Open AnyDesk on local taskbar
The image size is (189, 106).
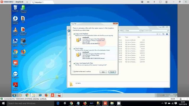[105, 103]
